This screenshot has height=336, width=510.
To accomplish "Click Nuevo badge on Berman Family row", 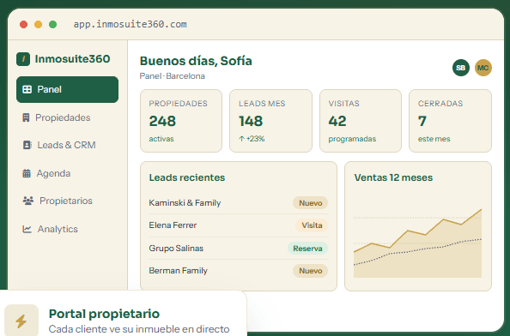I will 310,271.
